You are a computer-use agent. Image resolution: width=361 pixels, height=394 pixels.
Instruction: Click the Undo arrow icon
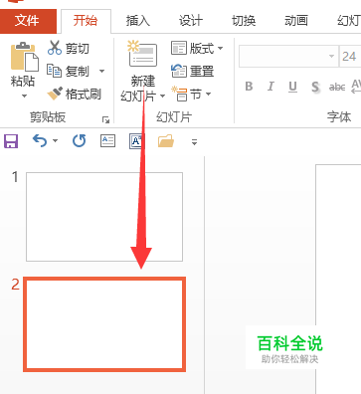(40, 141)
